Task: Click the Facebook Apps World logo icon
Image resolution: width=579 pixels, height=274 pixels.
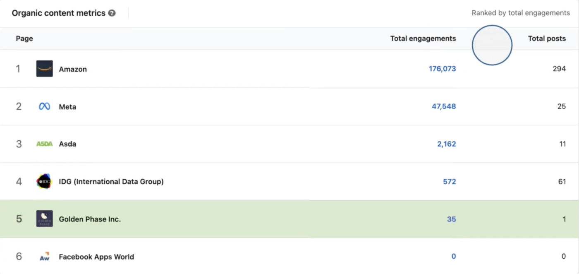Action: 44,256
